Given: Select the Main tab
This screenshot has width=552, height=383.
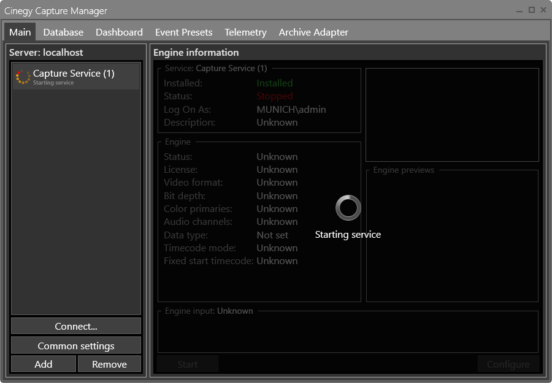Looking at the screenshot, I should [x=20, y=32].
